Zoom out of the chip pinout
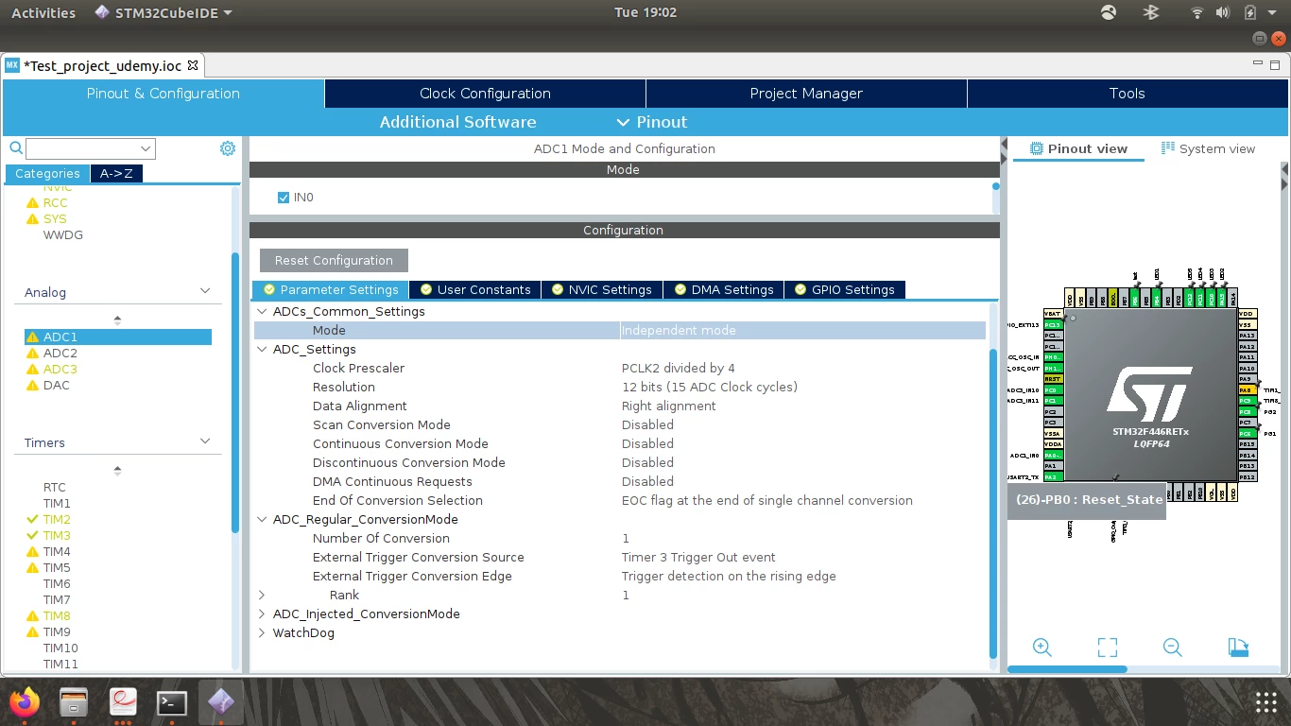The height and width of the screenshot is (726, 1291). (x=1173, y=648)
